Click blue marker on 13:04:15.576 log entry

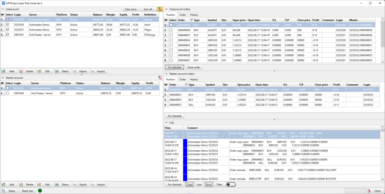click(185, 143)
